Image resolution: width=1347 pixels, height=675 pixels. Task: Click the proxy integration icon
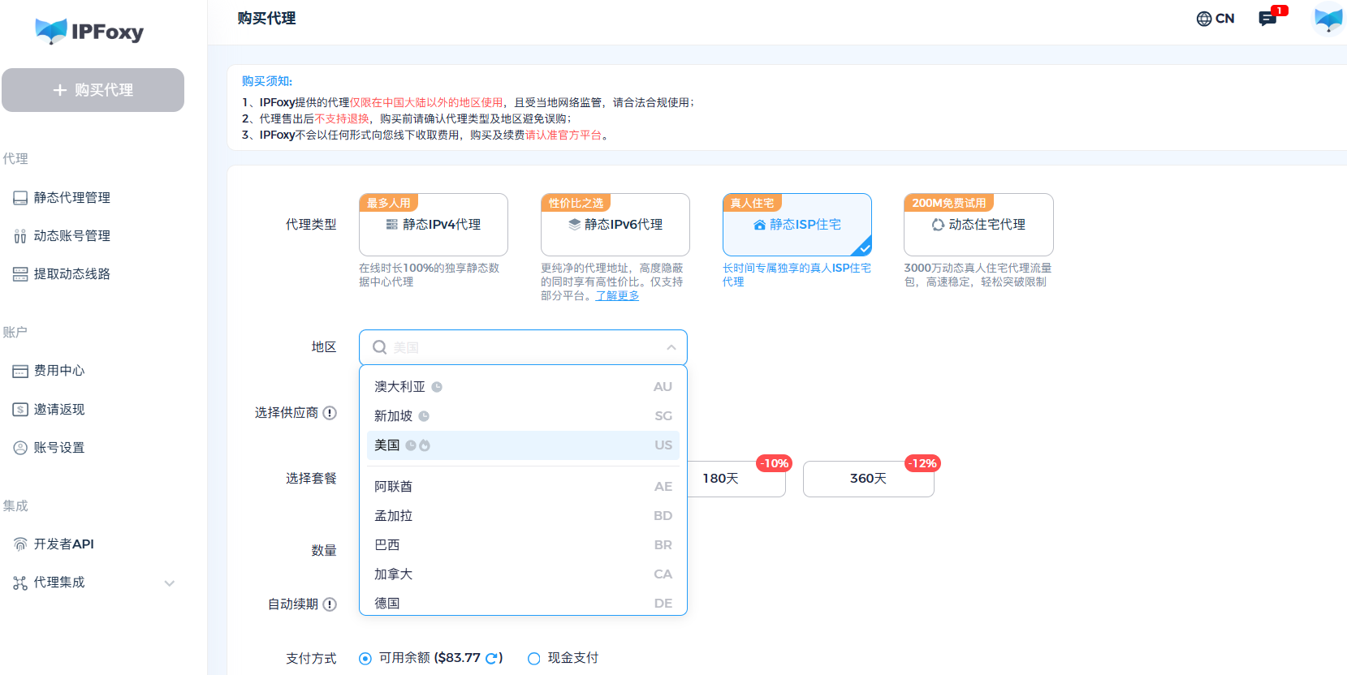[x=20, y=583]
